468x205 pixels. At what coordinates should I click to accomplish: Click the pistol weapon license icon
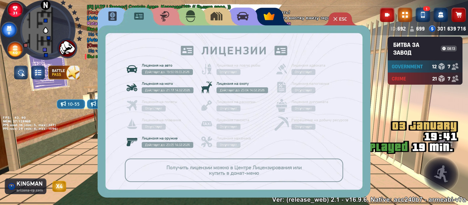click(x=132, y=142)
